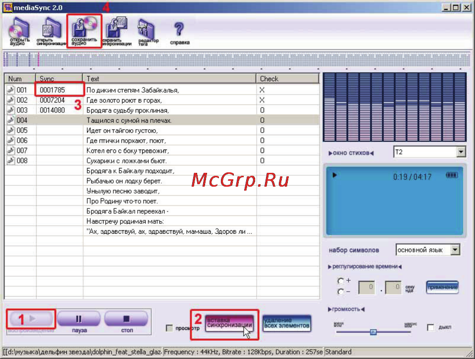Click the note icon of row 008
The image size is (475, 359).
point(11,160)
